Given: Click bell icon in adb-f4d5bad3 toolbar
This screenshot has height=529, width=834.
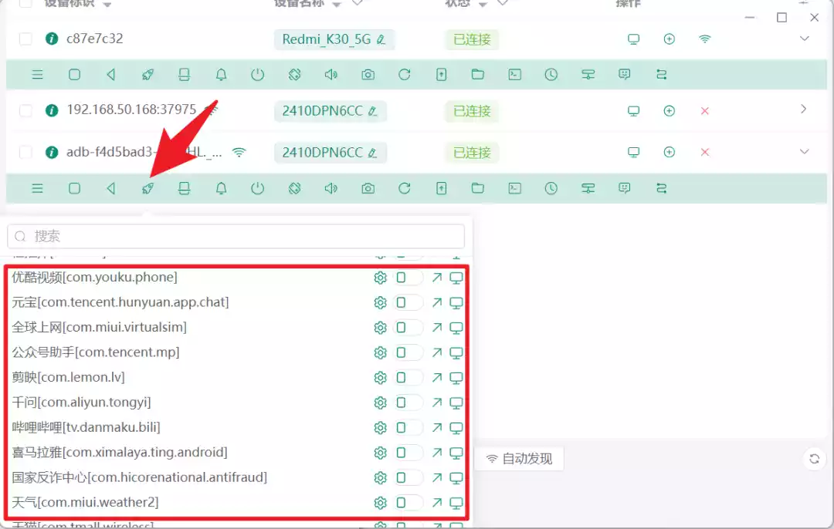Looking at the screenshot, I should 222,188.
